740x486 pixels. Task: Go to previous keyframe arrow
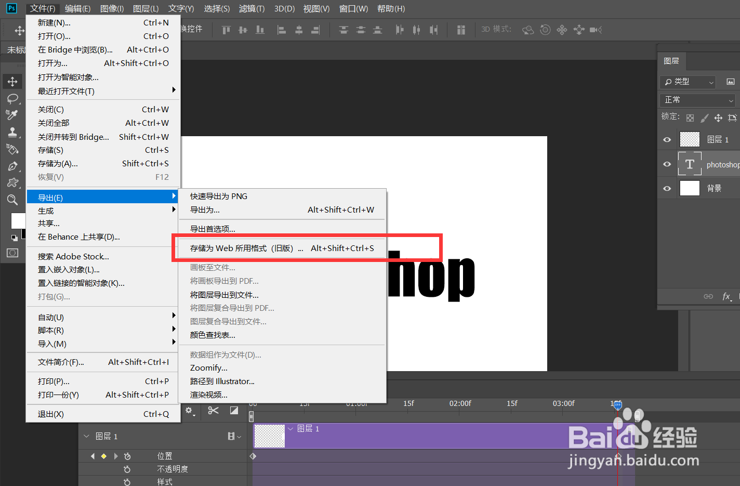[x=92, y=456]
